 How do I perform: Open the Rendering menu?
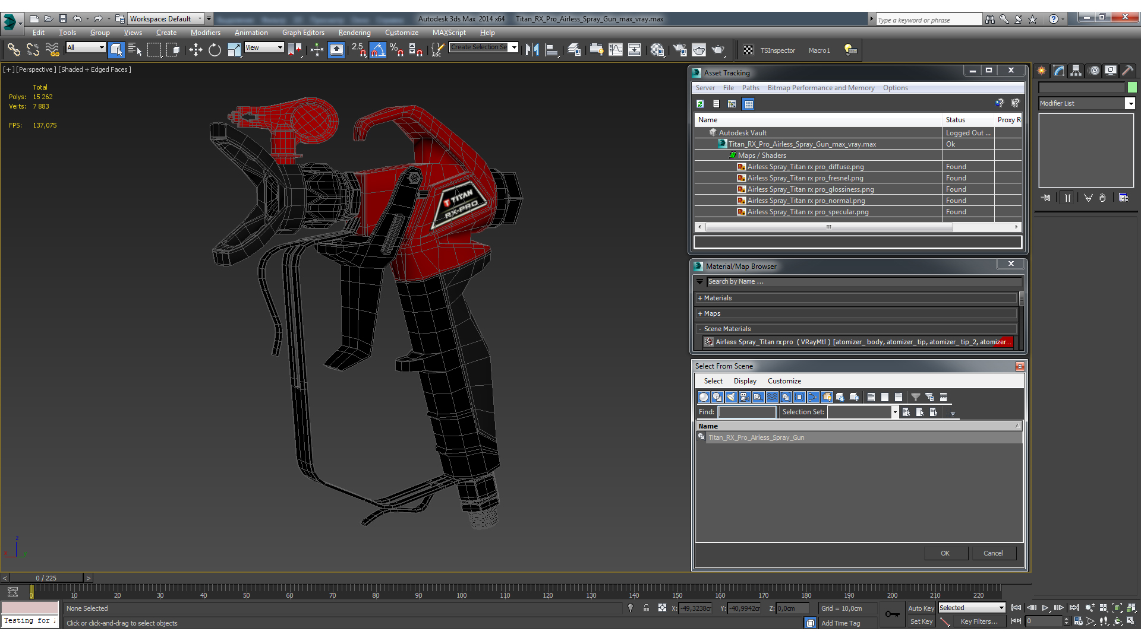pyautogui.click(x=354, y=33)
